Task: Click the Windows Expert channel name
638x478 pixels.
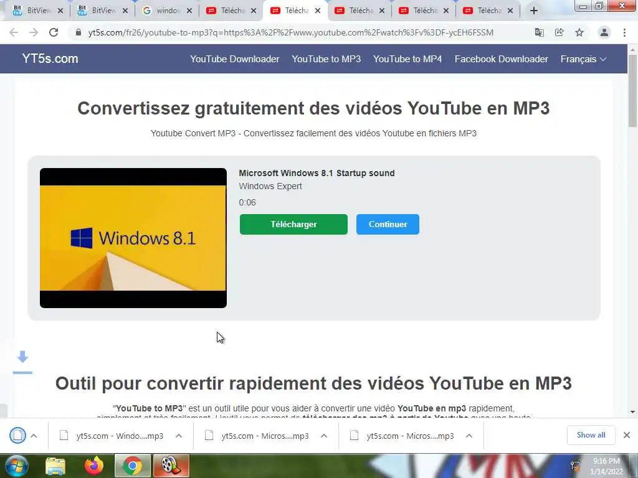Action: coord(270,186)
